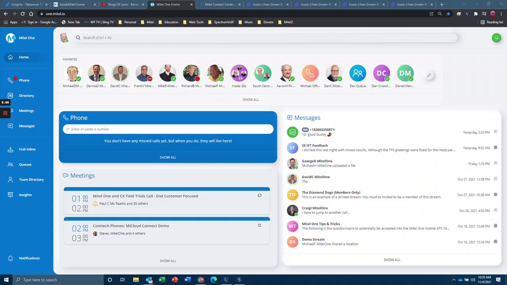507x285 pixels.
Task: Click the Team Directory sidebar icon
Action: (10, 180)
